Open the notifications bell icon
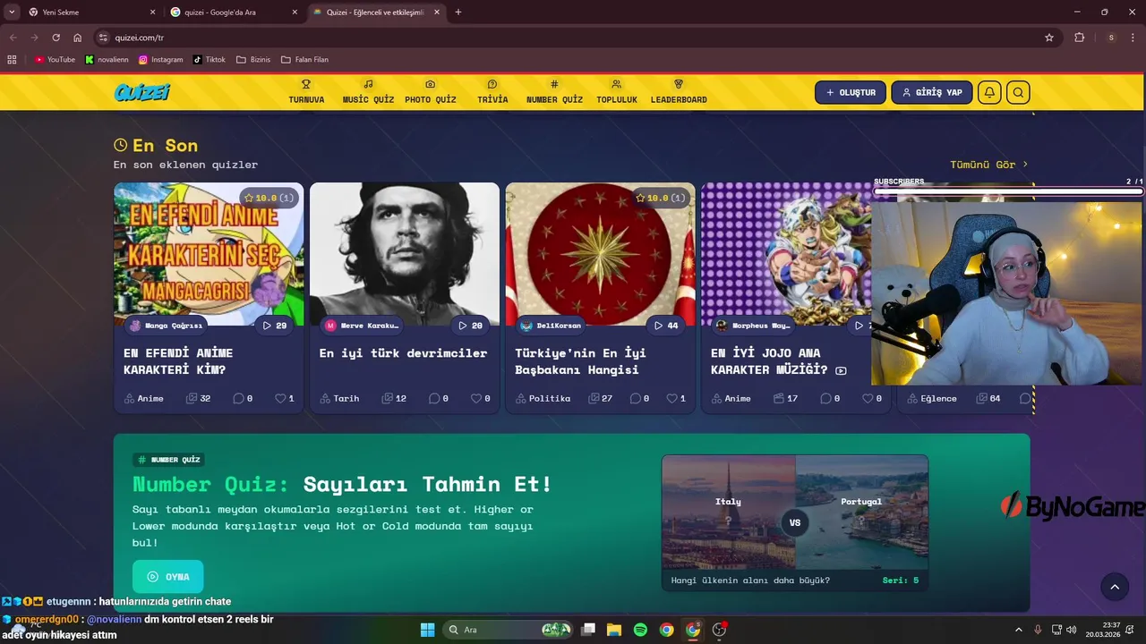Screen dimensions: 1146x644 click(x=989, y=92)
